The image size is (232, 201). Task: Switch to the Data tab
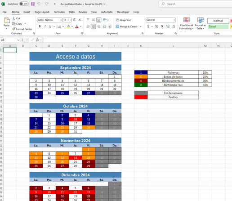[x=71, y=12]
